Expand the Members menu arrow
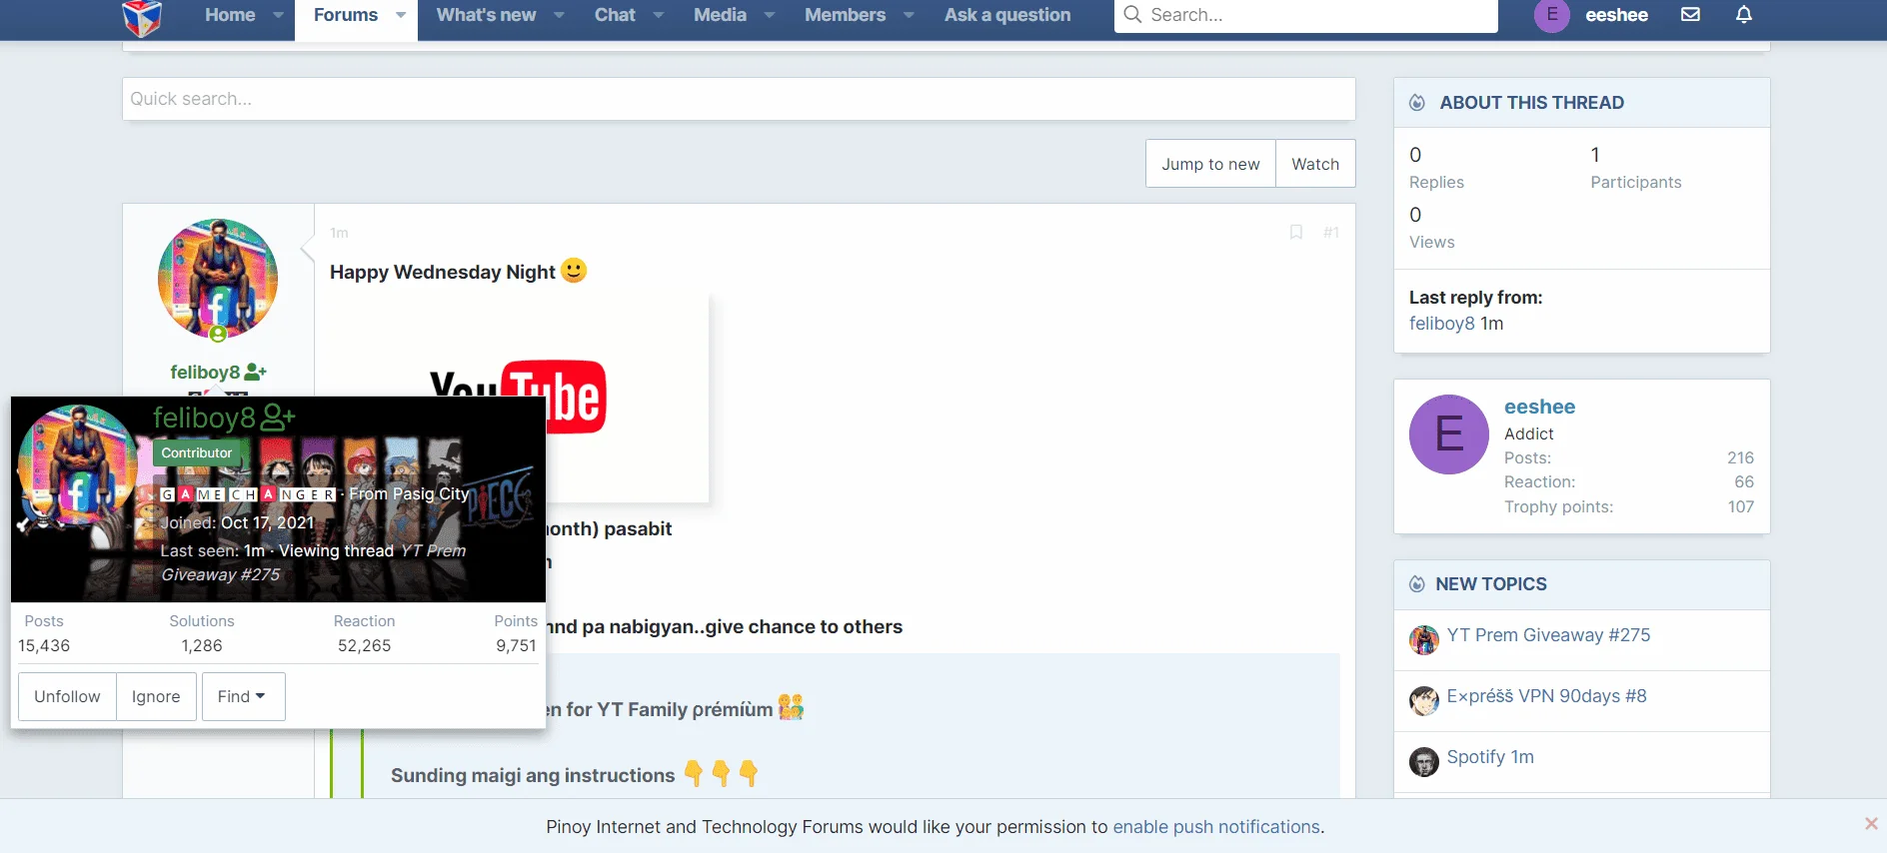 pyautogui.click(x=909, y=15)
